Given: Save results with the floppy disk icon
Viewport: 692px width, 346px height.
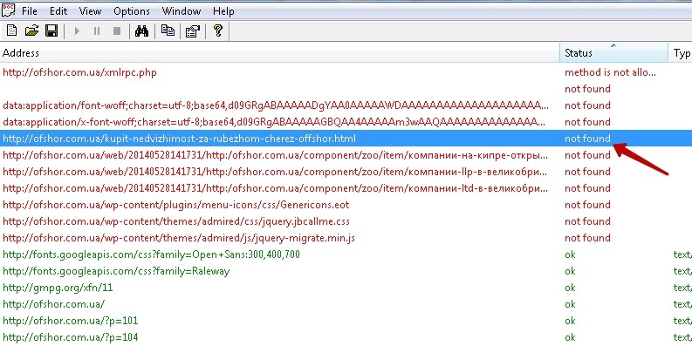Looking at the screenshot, I should point(51,31).
